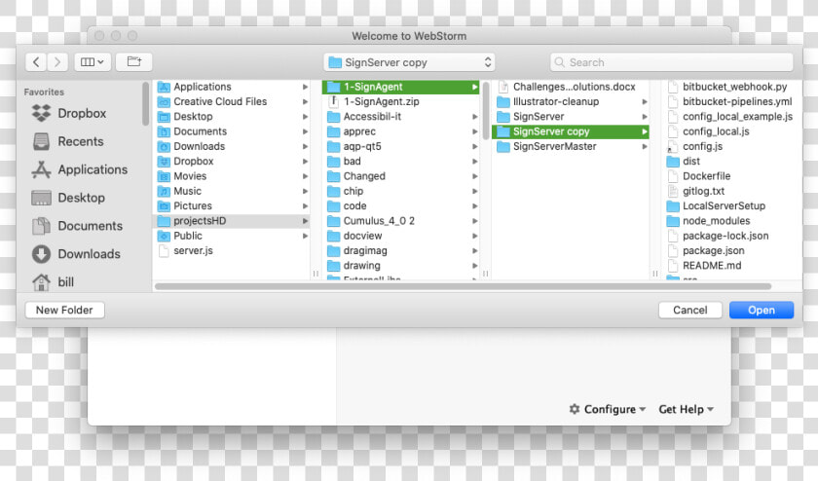The image size is (818, 481).
Task: Select Applications in Favorites sidebar
Action: click(x=80, y=169)
